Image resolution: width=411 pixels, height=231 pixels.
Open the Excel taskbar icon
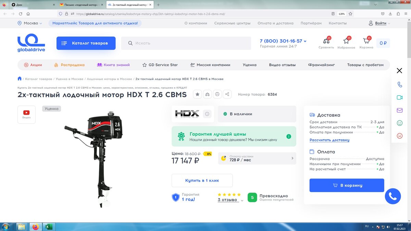[49, 227]
